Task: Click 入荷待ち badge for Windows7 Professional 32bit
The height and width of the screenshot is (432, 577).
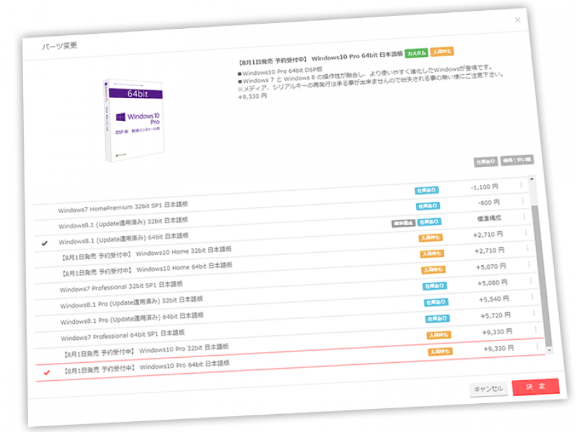Action: [x=433, y=270]
